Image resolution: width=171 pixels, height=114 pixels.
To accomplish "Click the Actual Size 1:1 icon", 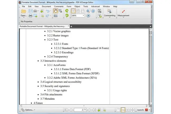I will click(x=73, y=11).
